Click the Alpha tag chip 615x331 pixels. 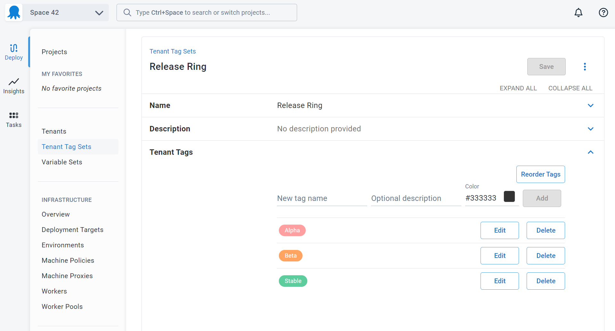point(292,230)
